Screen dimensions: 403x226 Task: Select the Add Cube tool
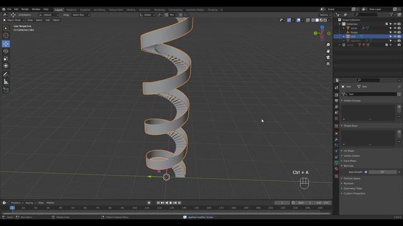click(6, 90)
